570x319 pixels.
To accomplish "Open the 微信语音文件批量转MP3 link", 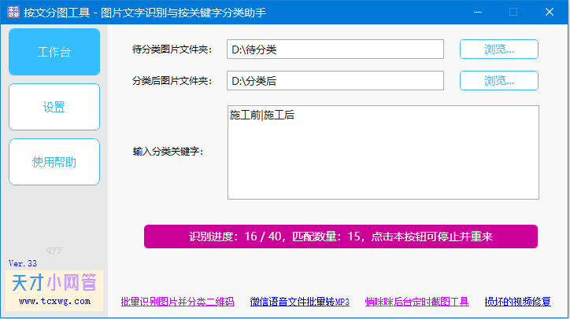I will 299,301.
